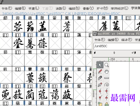Open 编辑(E) menu in font view window
Viewport: 140px width, 106px height.
(x=20, y=8)
